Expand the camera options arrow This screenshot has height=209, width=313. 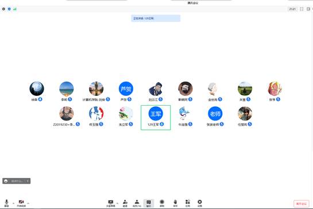tap(28, 203)
